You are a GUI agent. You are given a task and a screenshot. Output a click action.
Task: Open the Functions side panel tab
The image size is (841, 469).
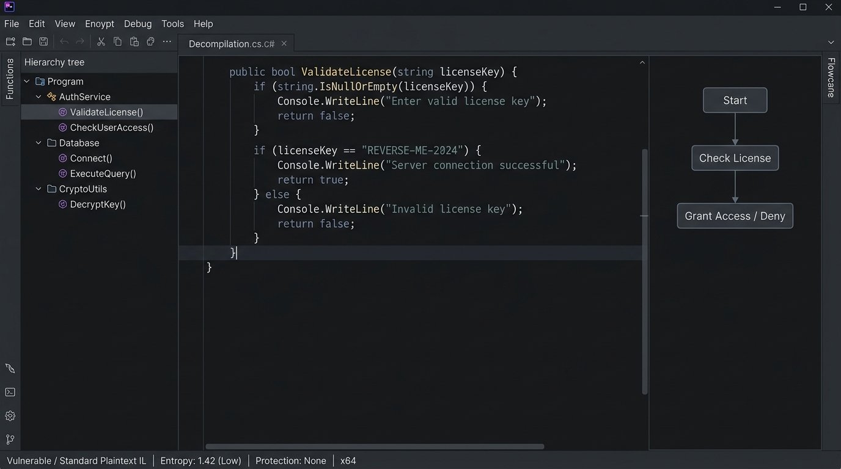[x=10, y=79]
